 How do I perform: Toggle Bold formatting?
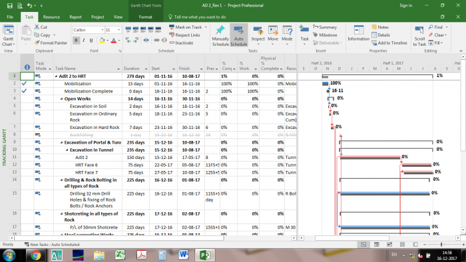(x=76, y=40)
